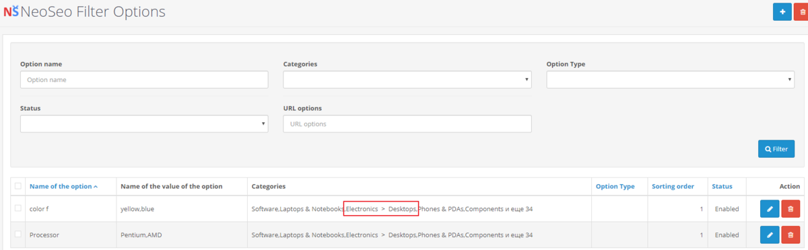Sort by Sorting order column
The width and height of the screenshot is (808, 250).
tap(673, 186)
